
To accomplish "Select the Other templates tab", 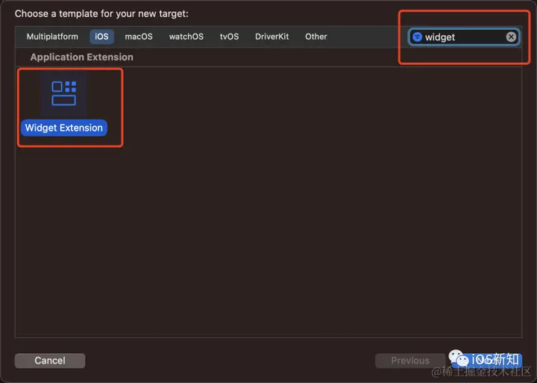I will pos(316,37).
